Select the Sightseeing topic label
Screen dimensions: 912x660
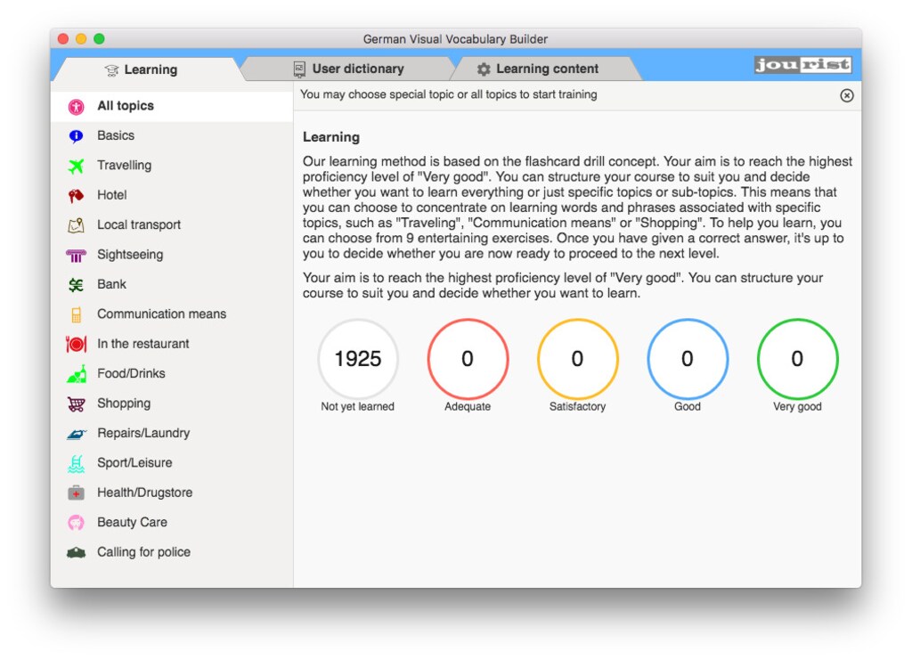130,254
